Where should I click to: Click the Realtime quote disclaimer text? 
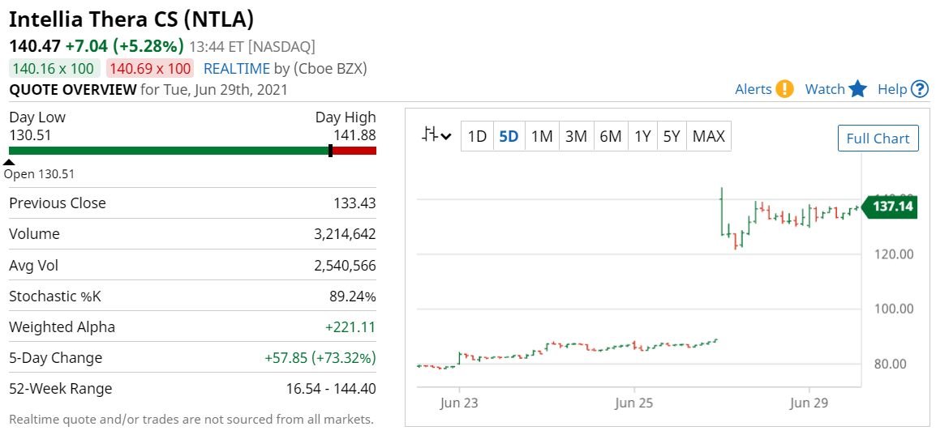tap(191, 420)
